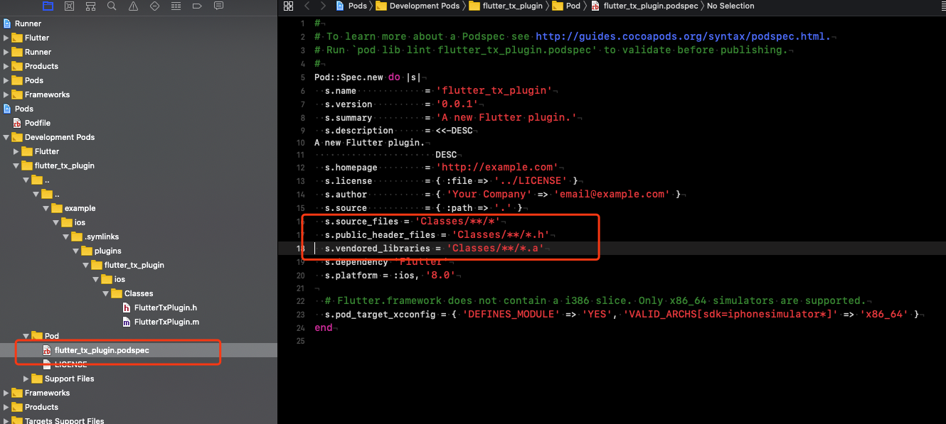
Task: Click the '0.0.1' version string
Action: tap(457, 104)
